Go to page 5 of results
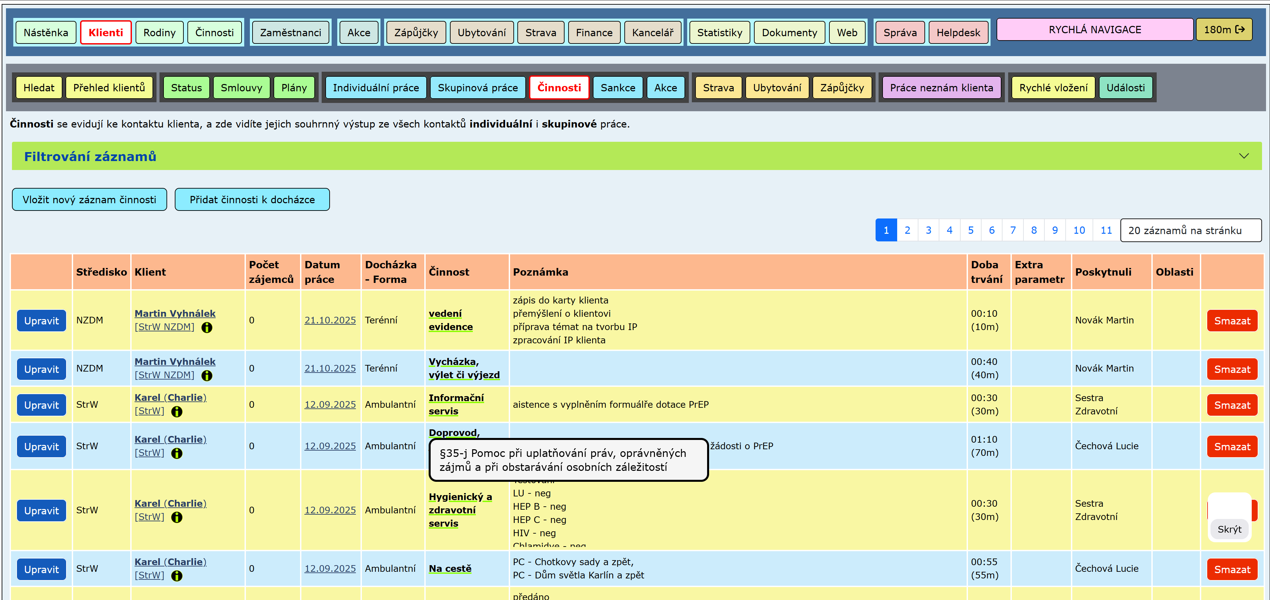This screenshot has height=600, width=1270. (x=970, y=230)
